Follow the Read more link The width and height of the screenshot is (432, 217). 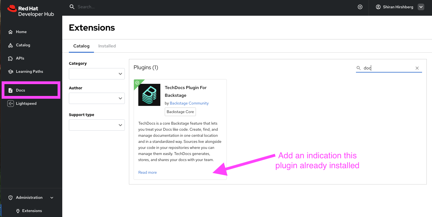click(147, 173)
